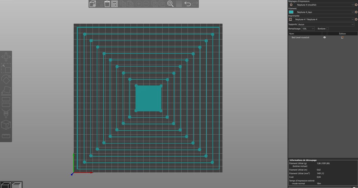Select the Move tool in left toolbar

click(x=6, y=56)
